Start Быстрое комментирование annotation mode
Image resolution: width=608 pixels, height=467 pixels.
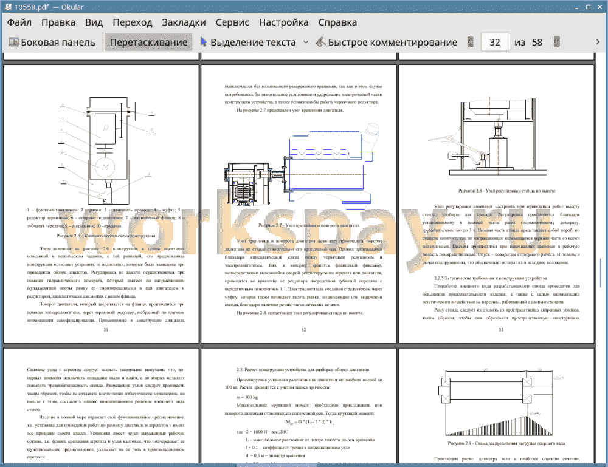coord(387,43)
